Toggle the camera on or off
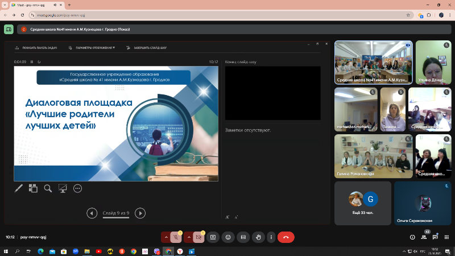Screen dimensions: 455x256 198,237
